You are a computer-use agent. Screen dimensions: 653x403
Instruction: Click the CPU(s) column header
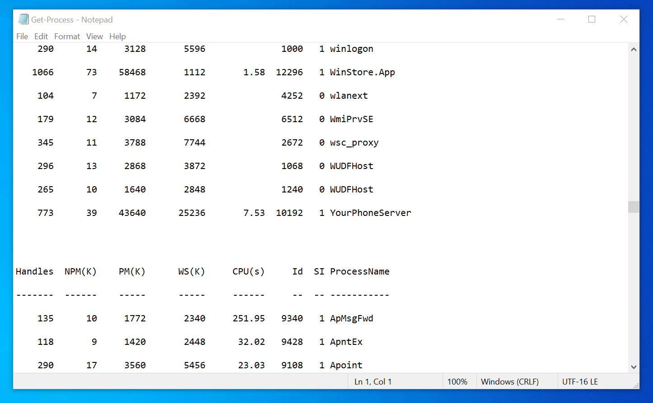point(249,271)
